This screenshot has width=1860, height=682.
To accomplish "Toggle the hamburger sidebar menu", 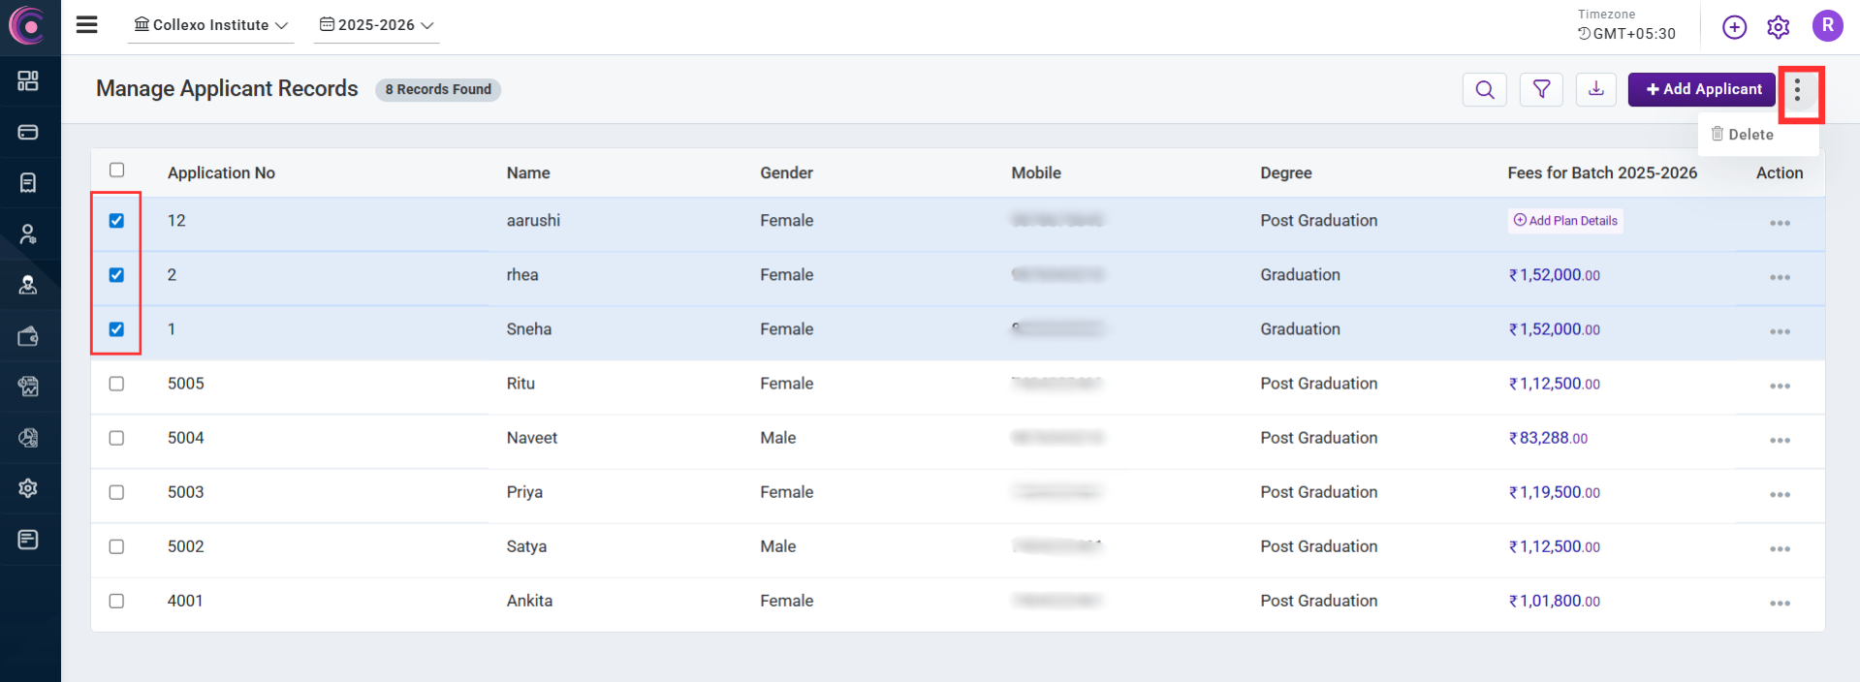I will (x=87, y=25).
